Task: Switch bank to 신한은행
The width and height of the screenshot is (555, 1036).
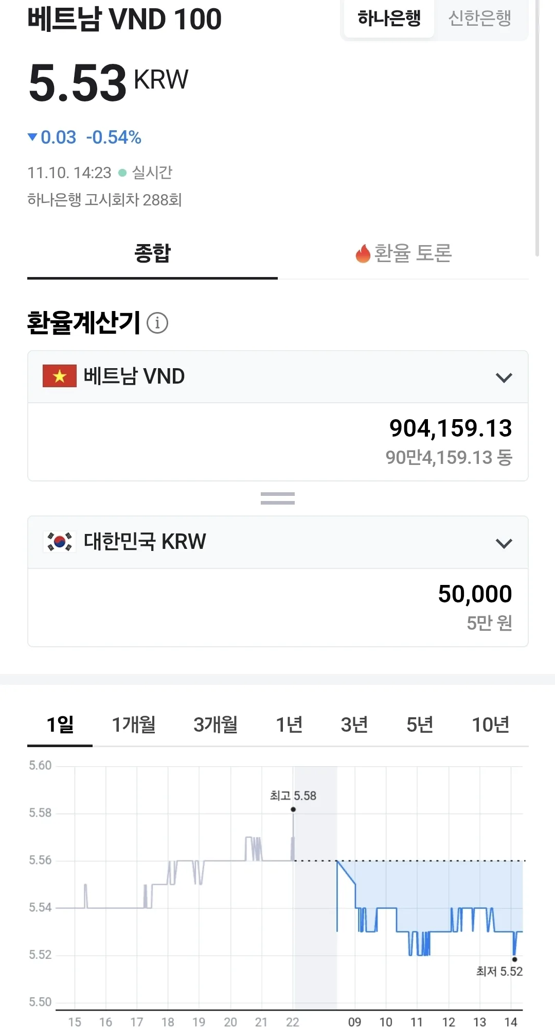Action: (x=480, y=19)
